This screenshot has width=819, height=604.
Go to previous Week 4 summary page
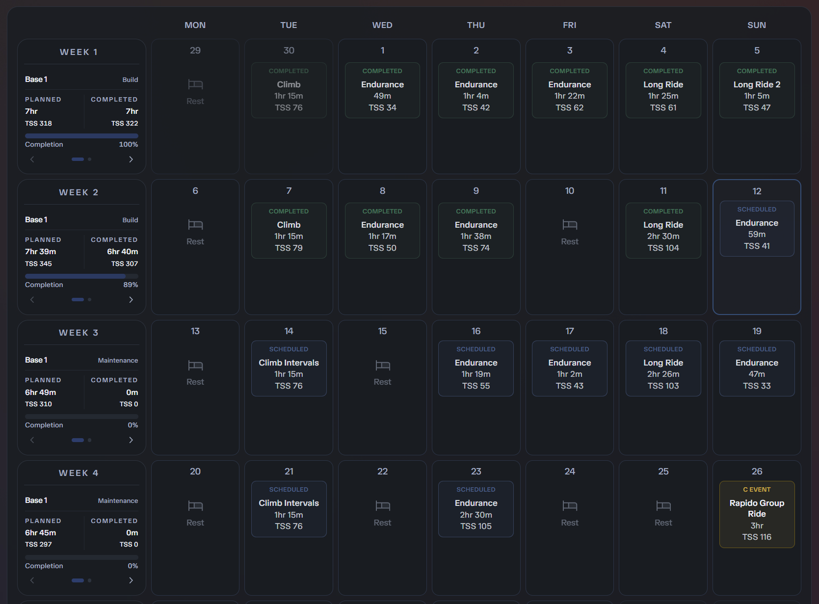32,580
